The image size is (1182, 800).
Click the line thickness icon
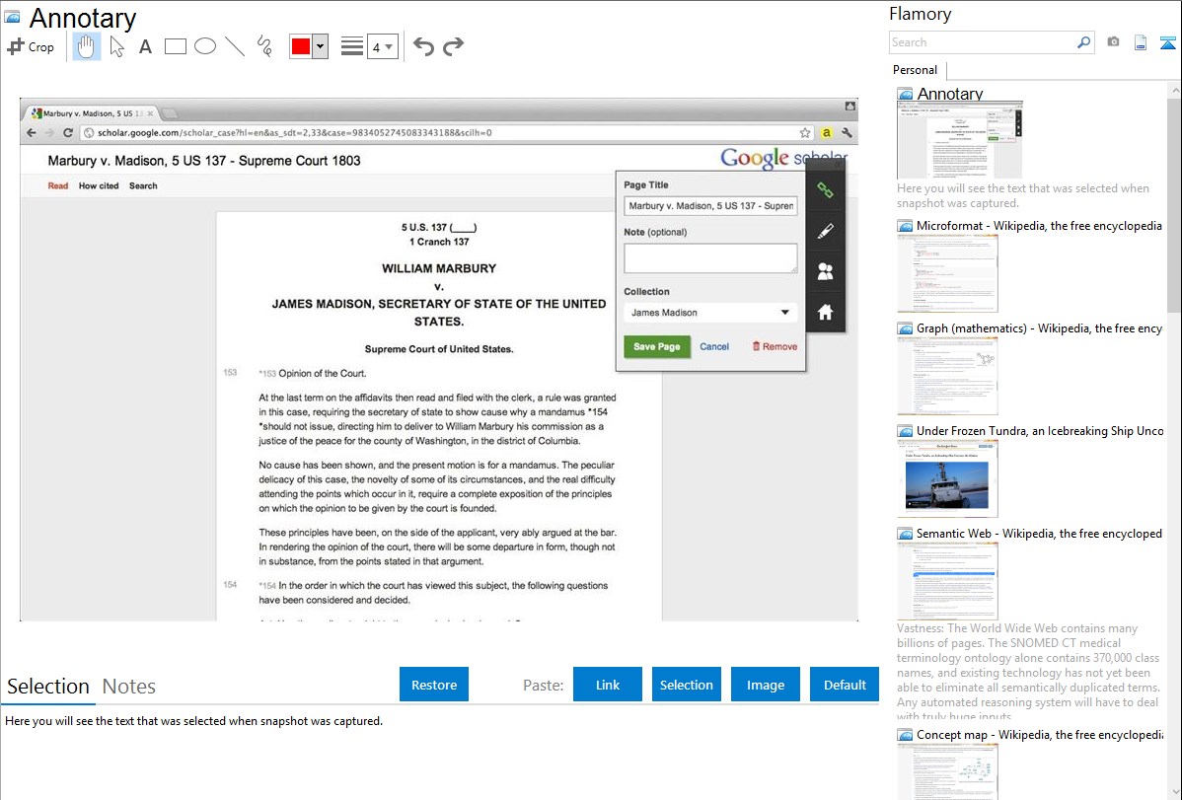pos(352,46)
